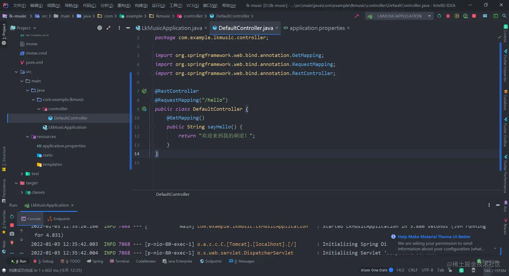Rerun application in the Run panel
Screen dimensions: 509x276
point(12,216)
